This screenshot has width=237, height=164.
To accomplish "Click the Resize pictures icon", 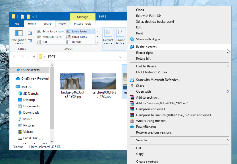I will pos(132,47).
